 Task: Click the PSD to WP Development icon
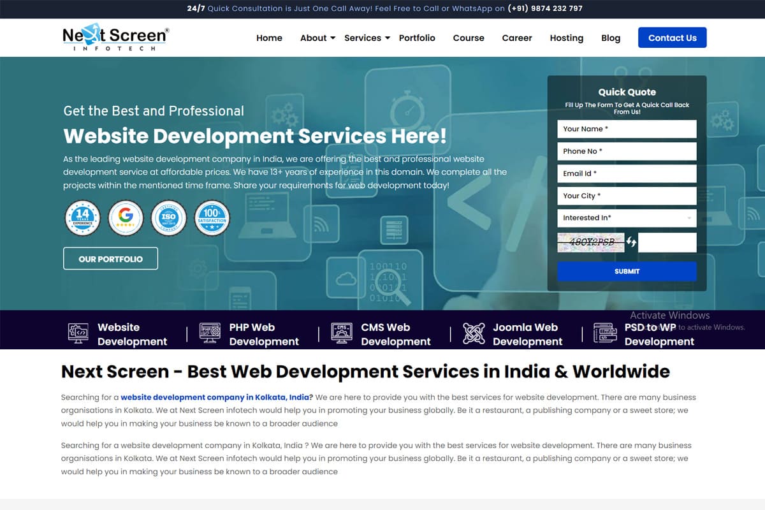[x=605, y=333]
